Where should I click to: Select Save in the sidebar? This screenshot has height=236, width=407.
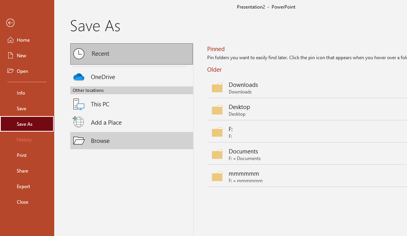21,109
